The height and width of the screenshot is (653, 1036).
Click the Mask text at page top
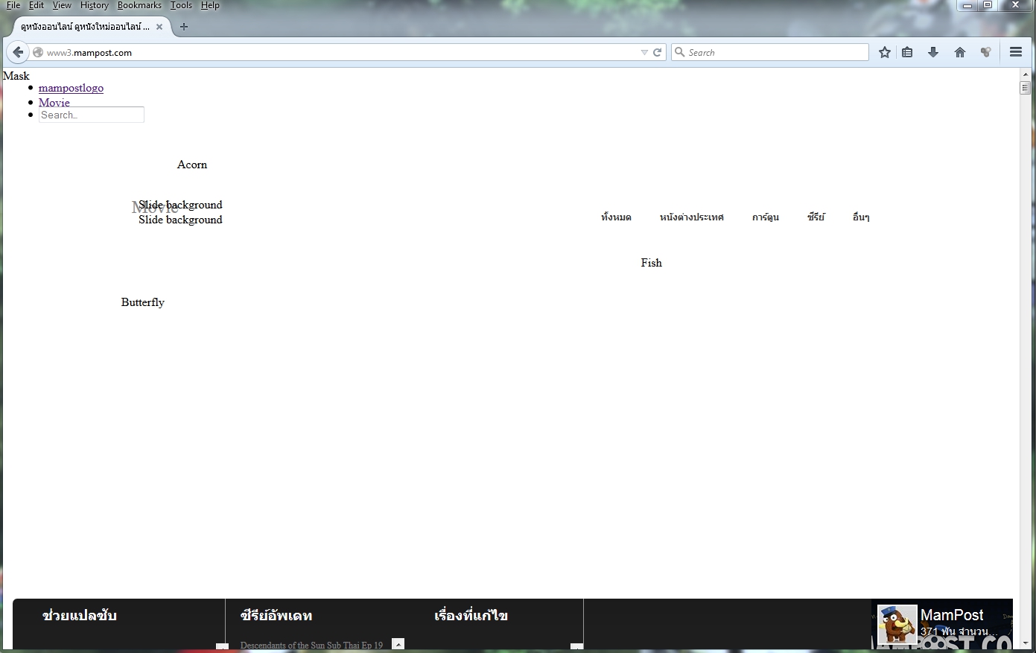pos(16,76)
